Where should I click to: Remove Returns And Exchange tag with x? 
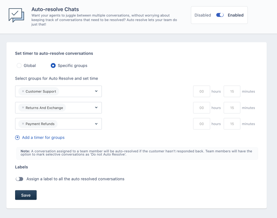point(23,108)
